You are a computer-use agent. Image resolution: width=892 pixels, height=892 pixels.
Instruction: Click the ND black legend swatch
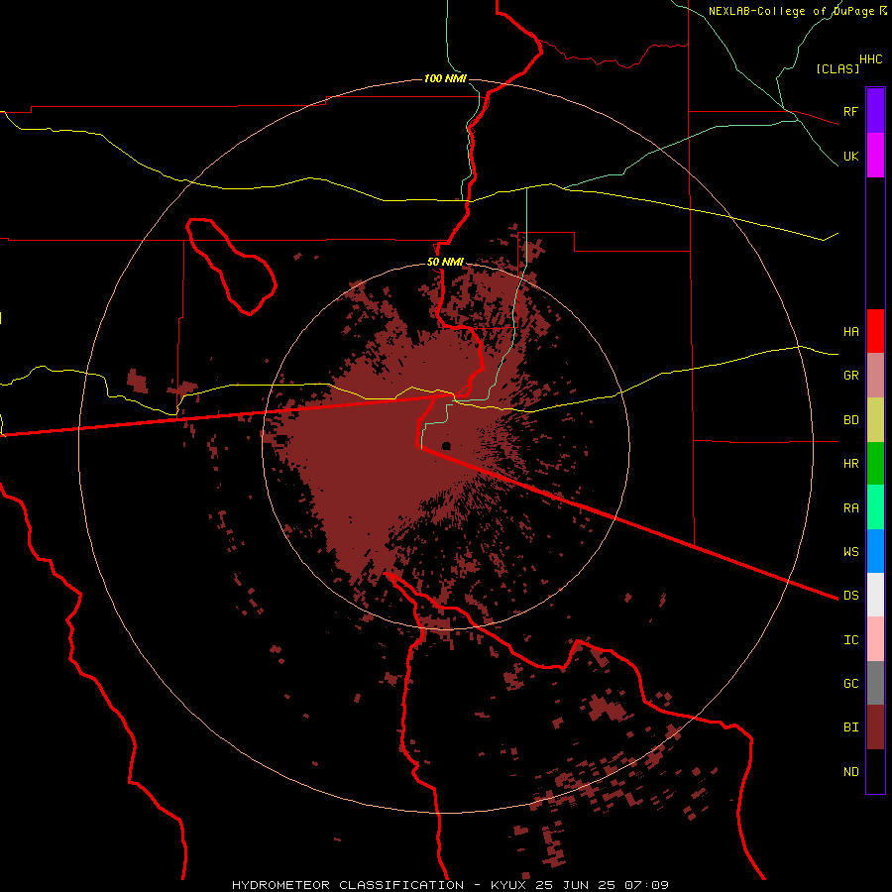coord(875,771)
